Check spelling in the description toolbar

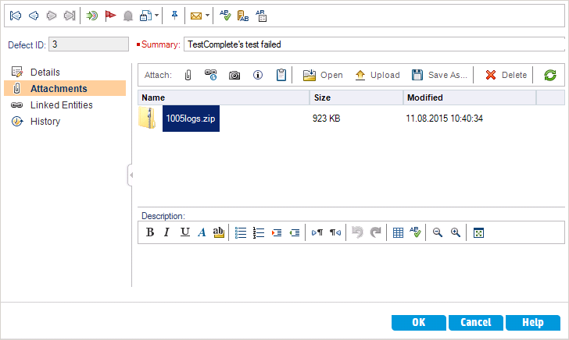coord(415,232)
